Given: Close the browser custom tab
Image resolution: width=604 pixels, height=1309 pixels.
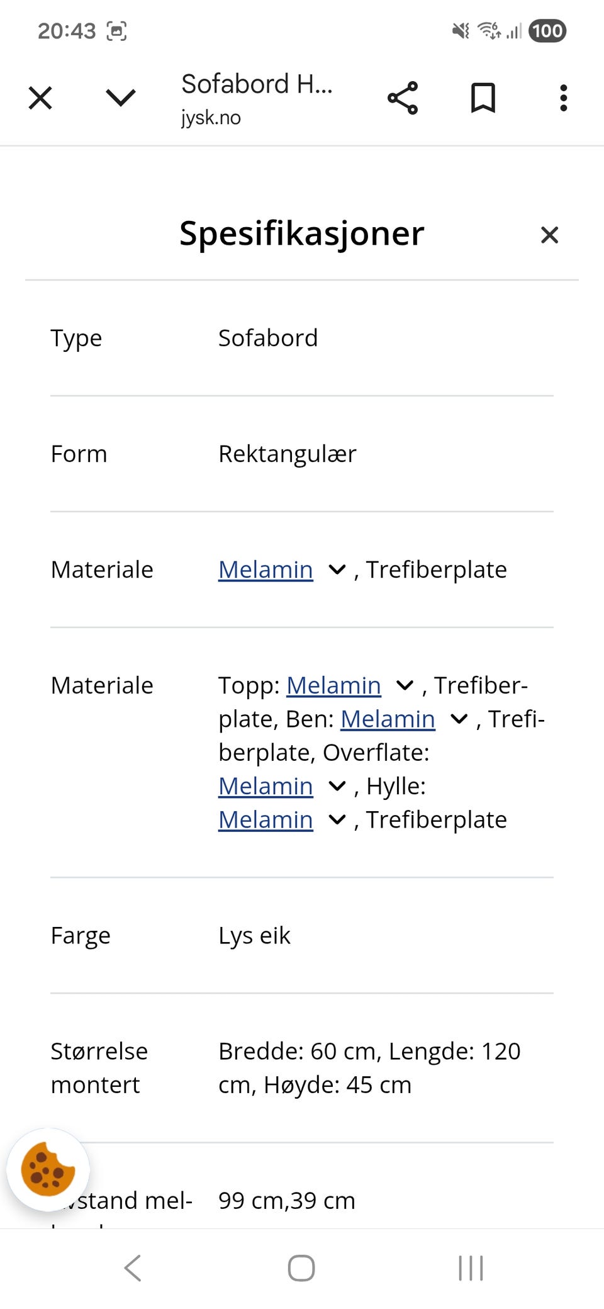Looking at the screenshot, I should click(40, 98).
